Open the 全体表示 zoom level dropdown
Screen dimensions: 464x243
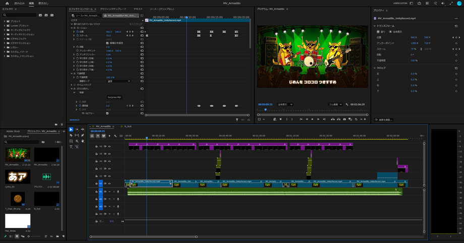285,105
